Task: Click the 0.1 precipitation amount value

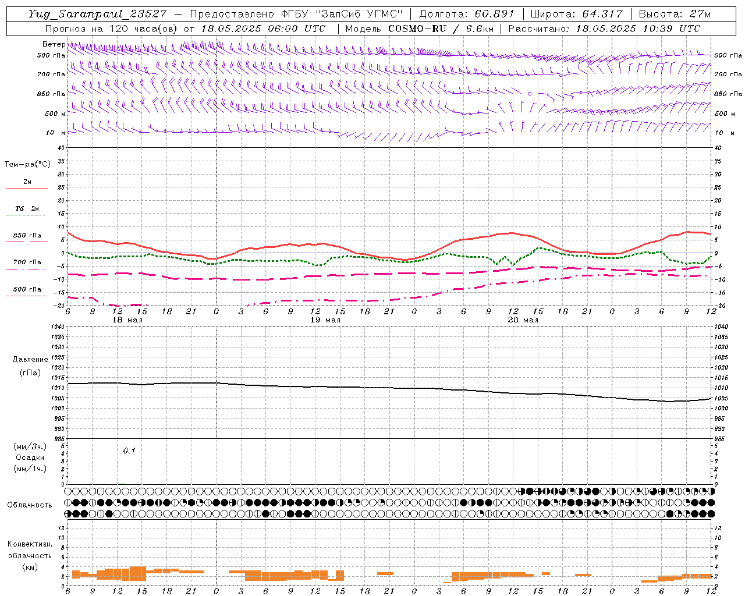Action: [x=129, y=450]
